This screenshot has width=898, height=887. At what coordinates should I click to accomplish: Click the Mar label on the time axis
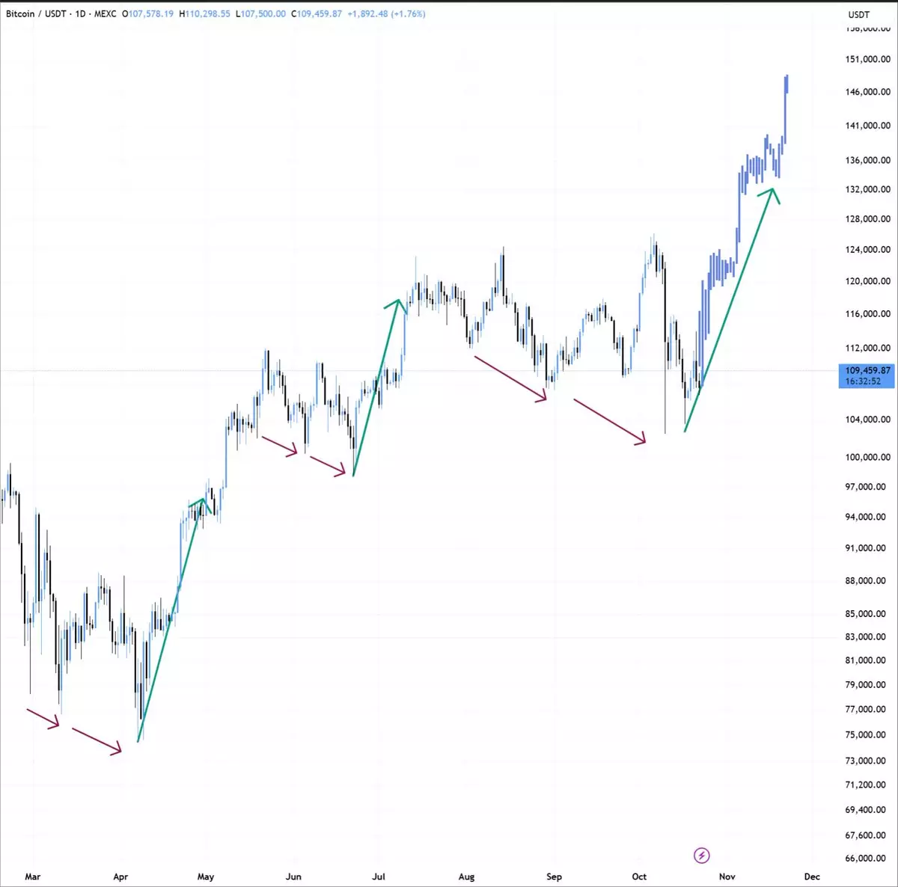(33, 877)
